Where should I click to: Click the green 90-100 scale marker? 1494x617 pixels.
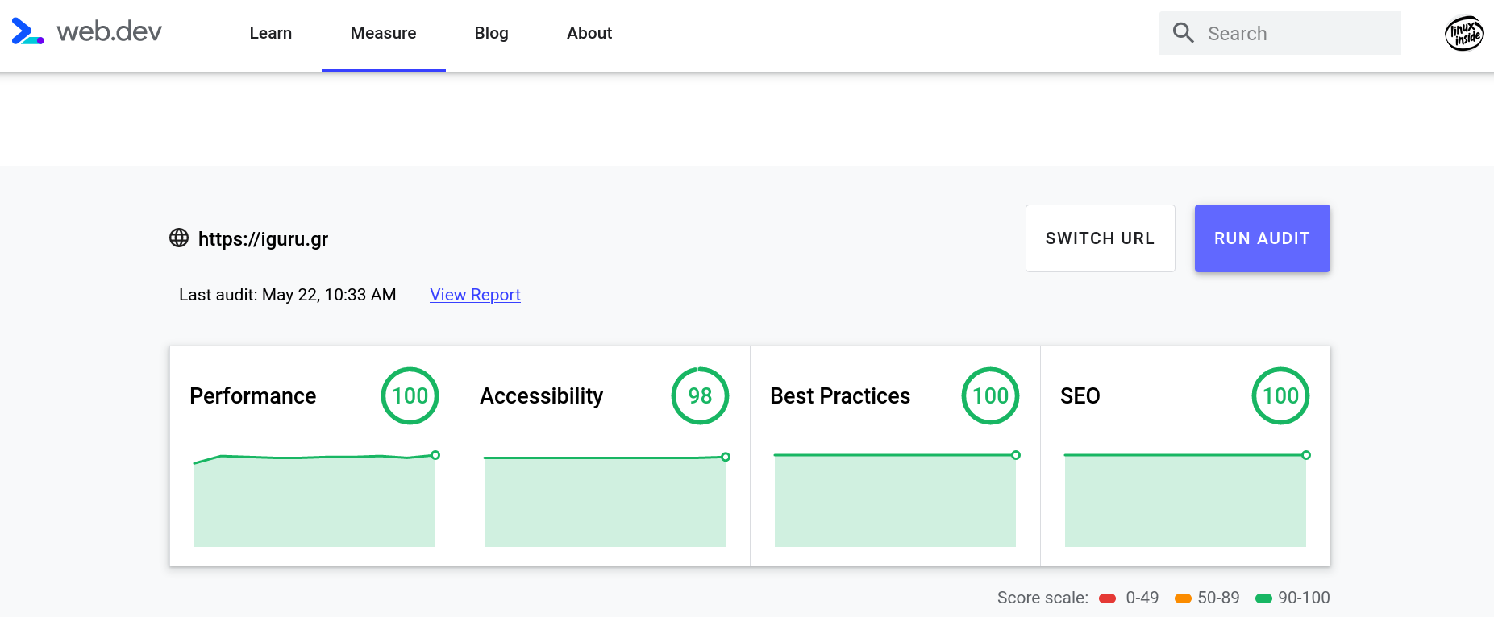point(1263,598)
